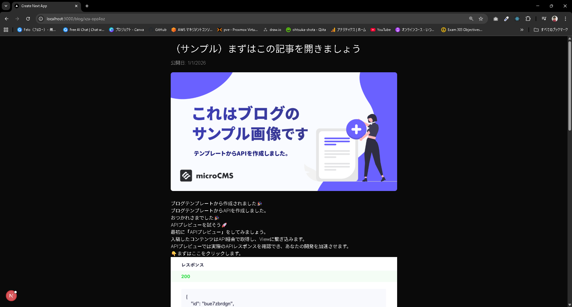Viewport: 572px width, 307px height.
Task: Open the apps grid in bookmarks bar
Action: 6,30
